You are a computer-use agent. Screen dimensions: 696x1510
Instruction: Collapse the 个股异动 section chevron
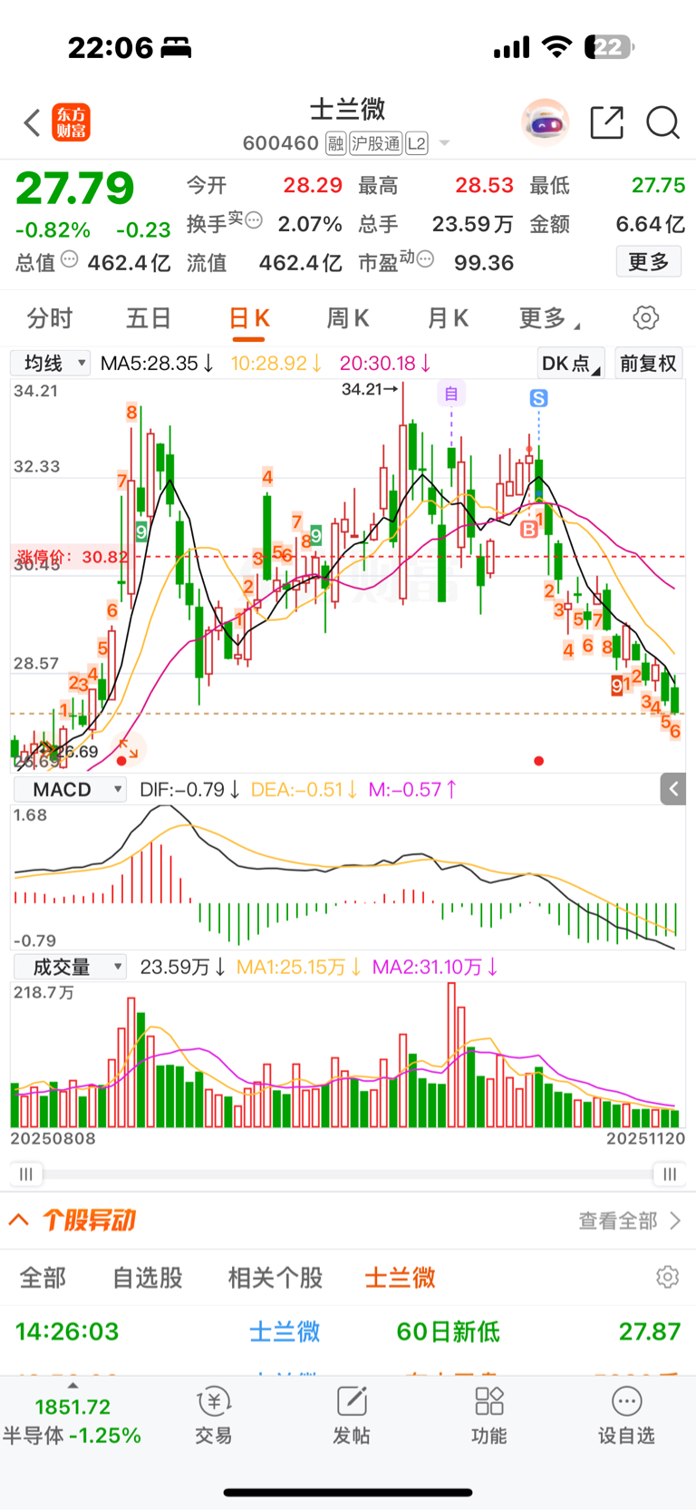point(19,1220)
